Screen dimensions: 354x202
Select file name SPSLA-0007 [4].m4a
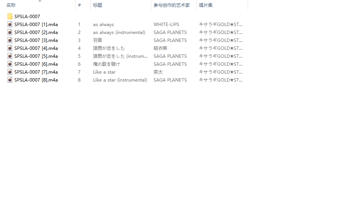tap(36, 48)
